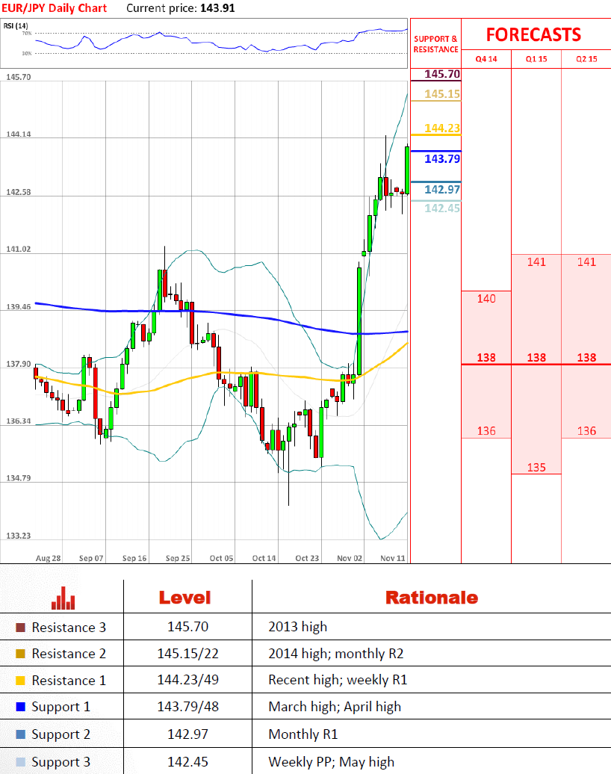This screenshot has height=774, width=611.
Task: Select the EUR/JPY Daily Chart title
Action: pyautogui.click(x=55, y=8)
